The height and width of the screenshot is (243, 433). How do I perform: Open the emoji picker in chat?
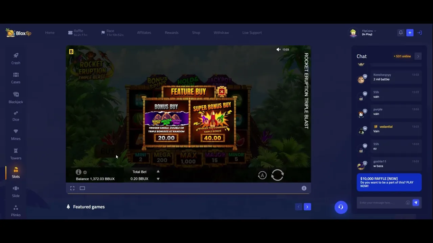pos(408,202)
